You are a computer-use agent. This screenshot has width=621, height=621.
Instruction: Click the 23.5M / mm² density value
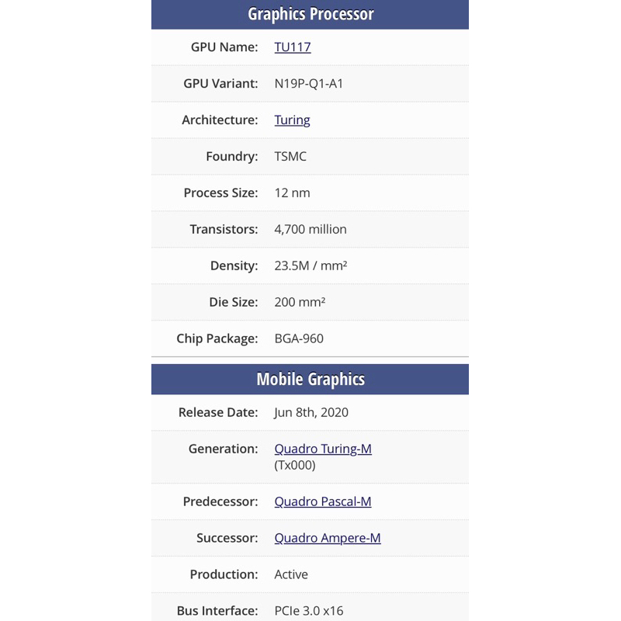tap(310, 266)
